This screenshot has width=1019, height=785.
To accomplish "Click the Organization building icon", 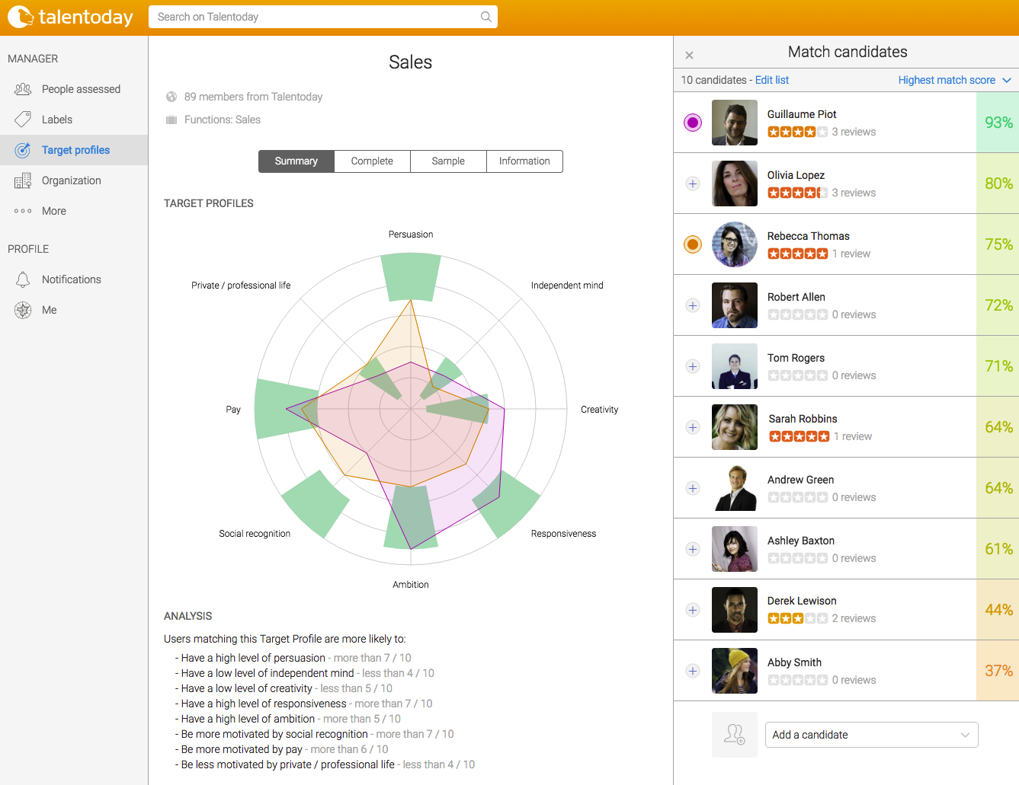I will pyautogui.click(x=23, y=180).
